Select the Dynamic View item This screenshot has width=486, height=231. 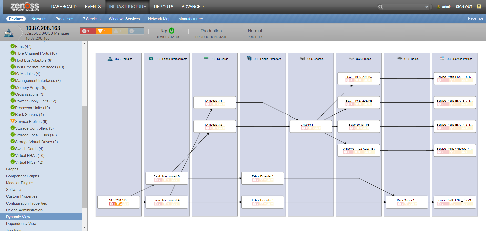[x=41, y=217]
